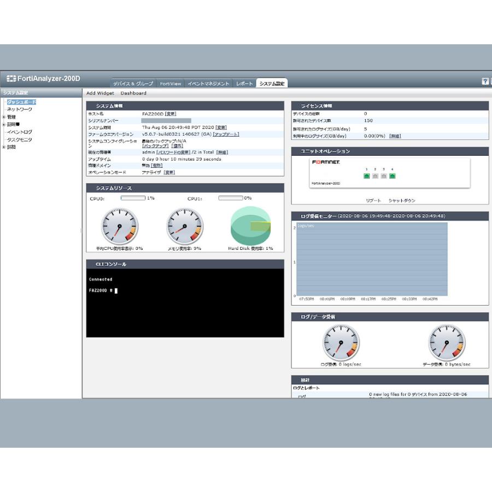Click the シャットダウン link
This screenshot has height=492, width=492.
[x=402, y=201]
